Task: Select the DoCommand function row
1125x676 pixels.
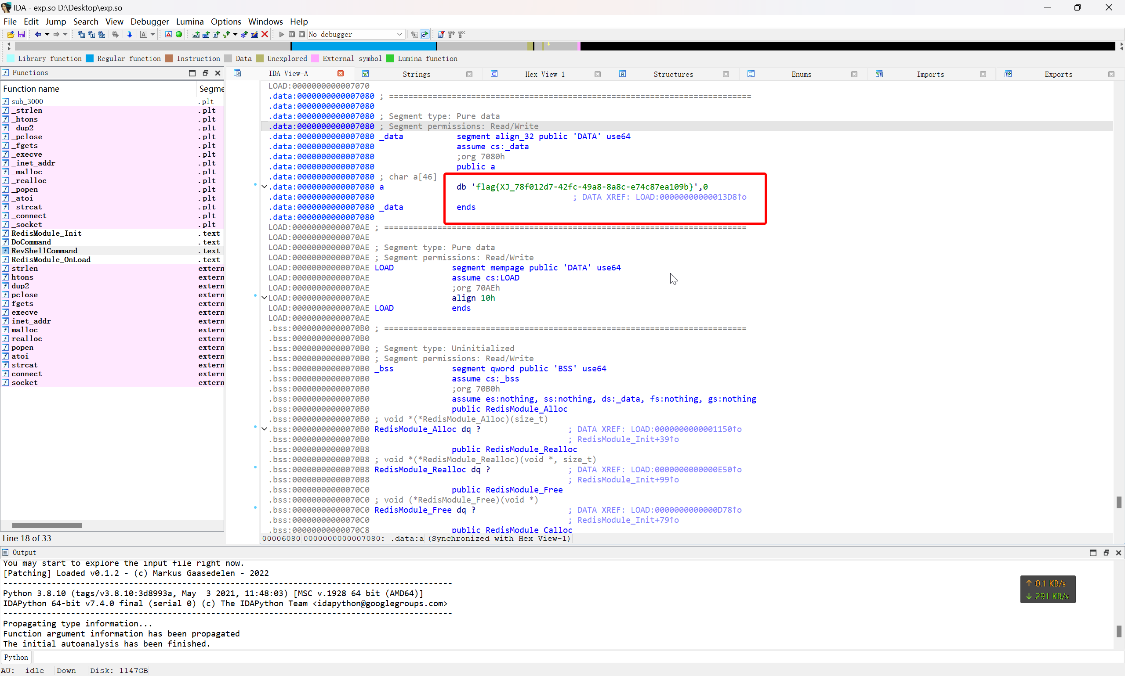Action: click(x=112, y=242)
